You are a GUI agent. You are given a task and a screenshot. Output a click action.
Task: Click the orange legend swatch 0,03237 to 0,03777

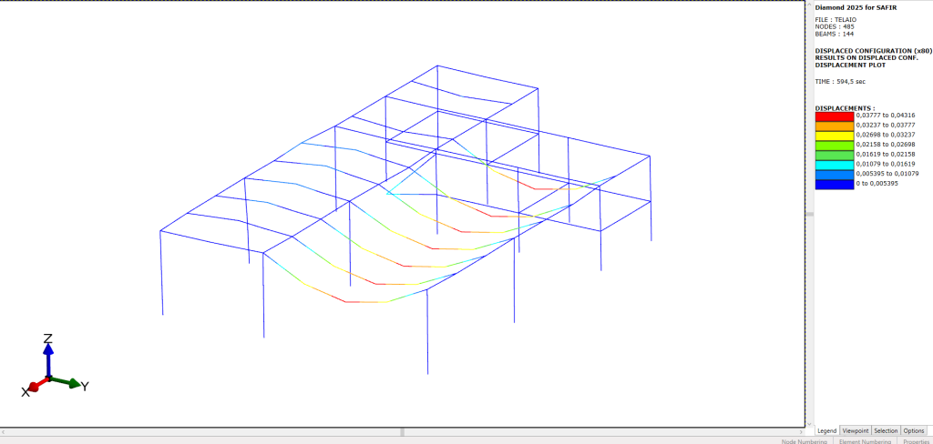coord(835,125)
